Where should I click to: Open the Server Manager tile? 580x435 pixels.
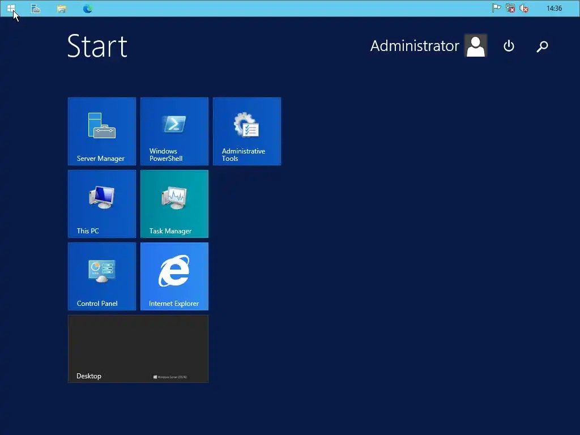point(102,131)
